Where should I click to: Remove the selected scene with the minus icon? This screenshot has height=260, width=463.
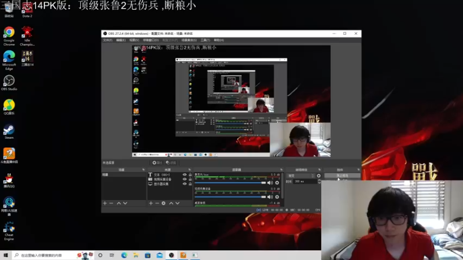(111, 203)
